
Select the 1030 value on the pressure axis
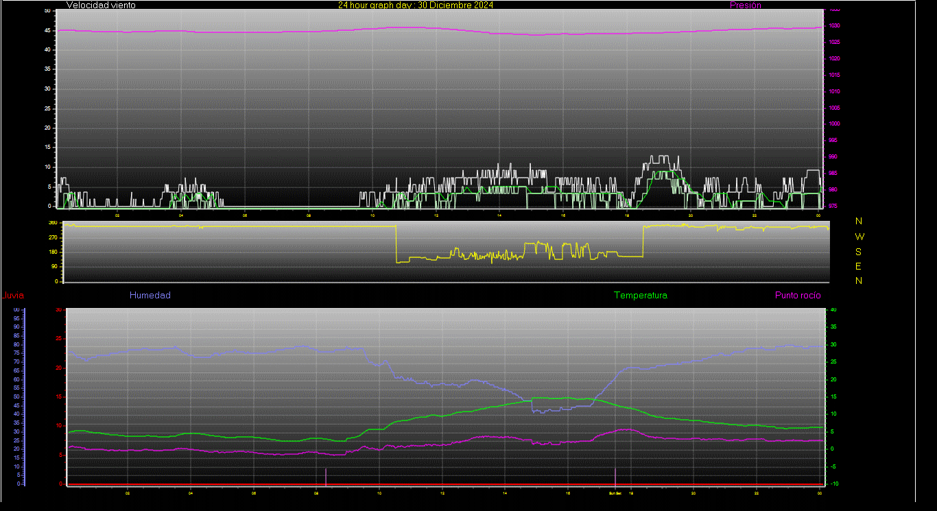(835, 26)
